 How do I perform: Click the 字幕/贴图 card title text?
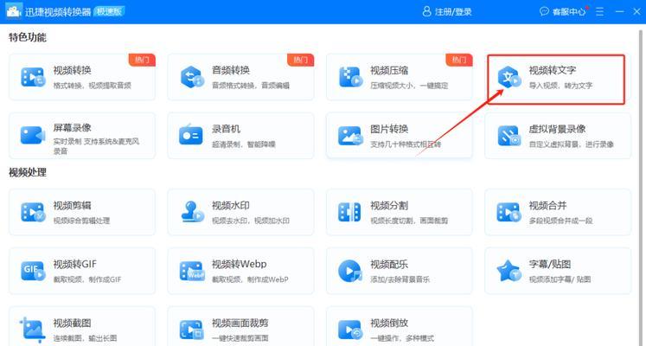pyautogui.click(x=550, y=264)
